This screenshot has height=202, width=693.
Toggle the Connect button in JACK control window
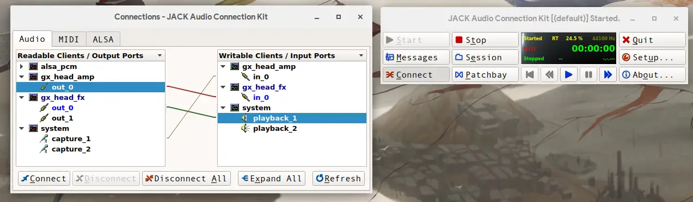tap(416, 74)
